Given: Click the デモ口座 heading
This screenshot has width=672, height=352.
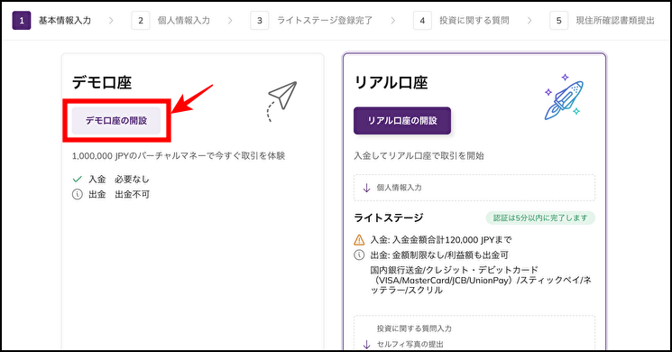Looking at the screenshot, I should click(102, 82).
